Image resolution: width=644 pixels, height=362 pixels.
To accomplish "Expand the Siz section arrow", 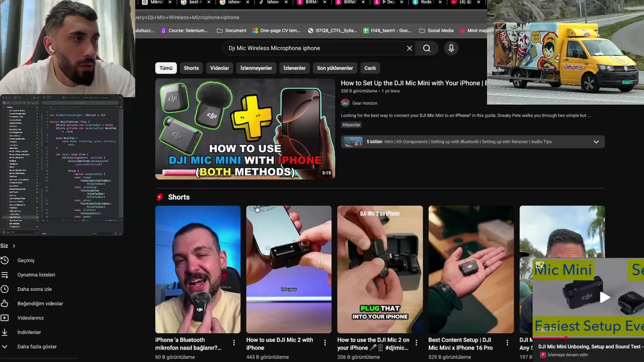I will pos(14,246).
